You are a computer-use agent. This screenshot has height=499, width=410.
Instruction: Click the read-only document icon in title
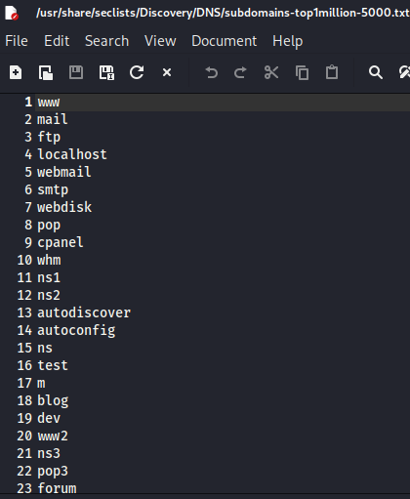(x=12, y=13)
